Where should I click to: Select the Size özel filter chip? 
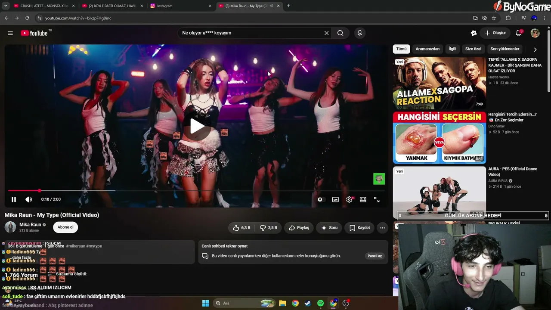[473, 49]
